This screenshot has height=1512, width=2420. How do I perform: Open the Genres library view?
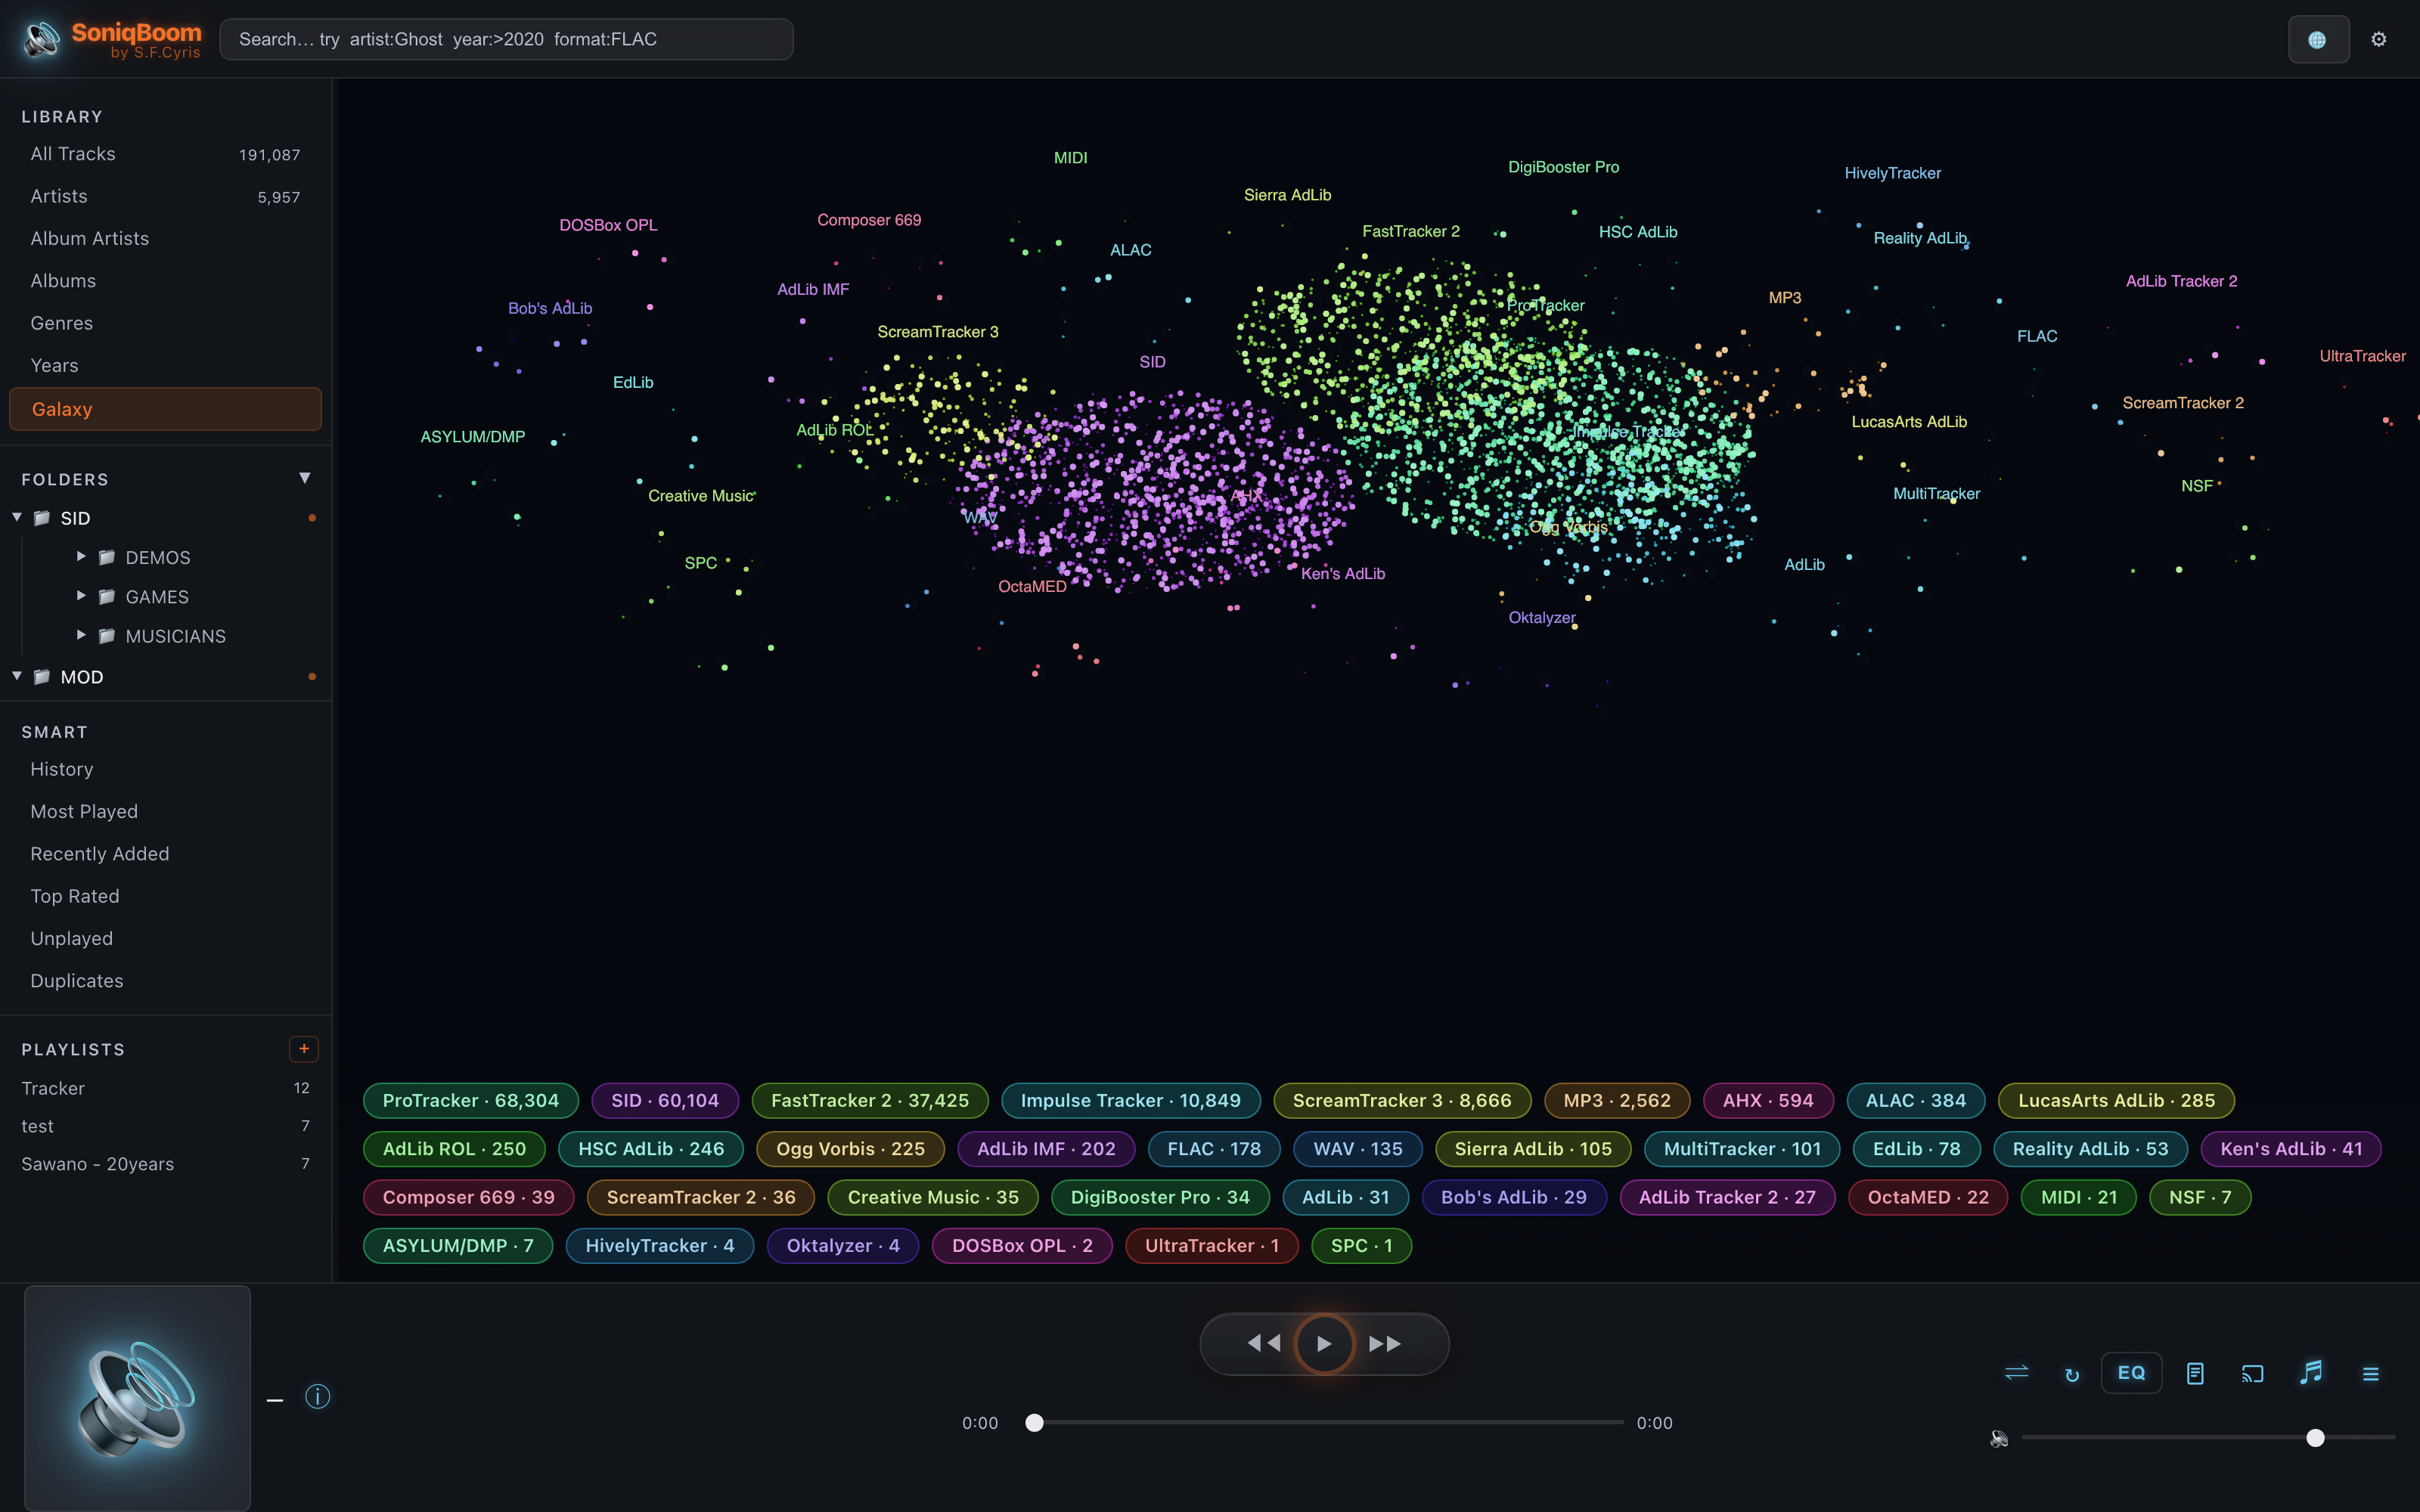165,323
